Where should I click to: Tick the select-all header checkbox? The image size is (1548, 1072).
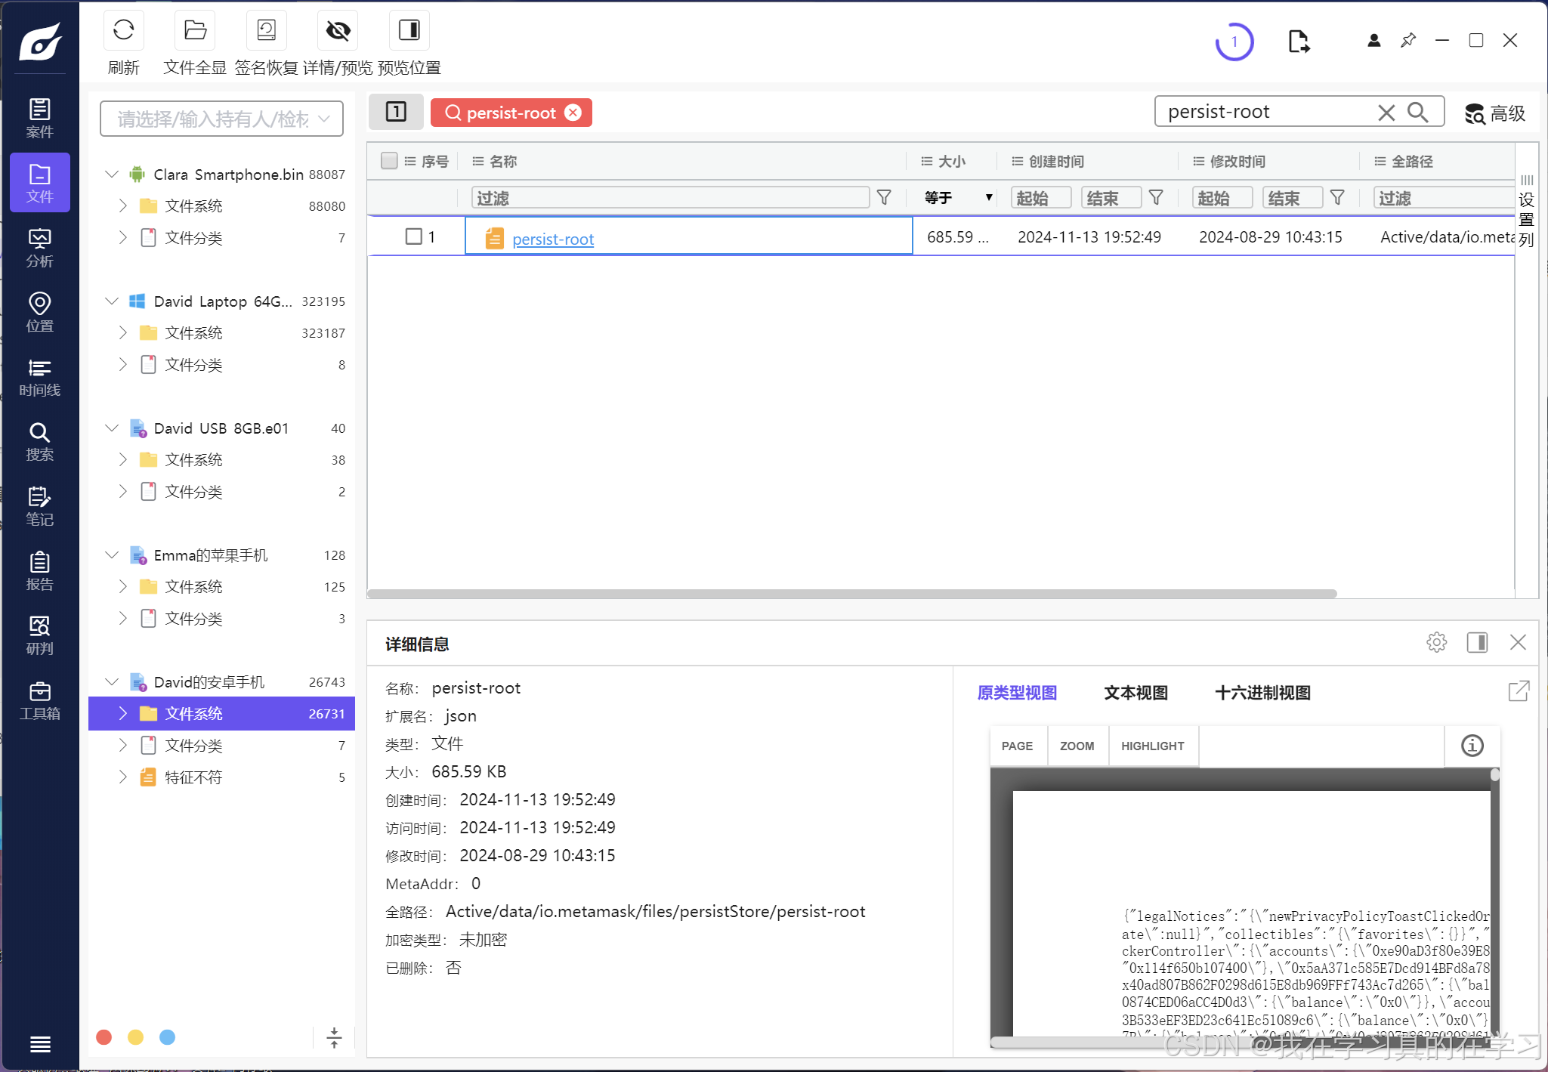pos(389,161)
